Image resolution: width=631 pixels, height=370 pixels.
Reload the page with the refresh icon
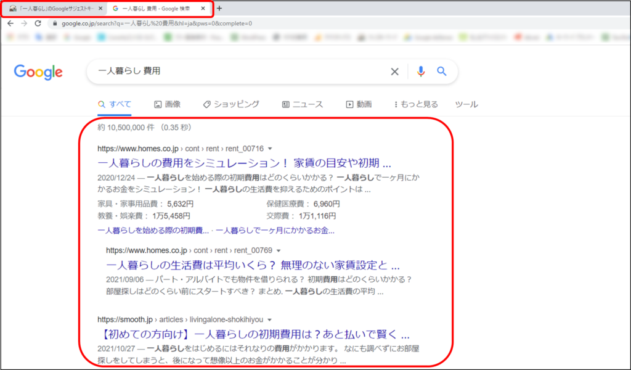click(38, 23)
